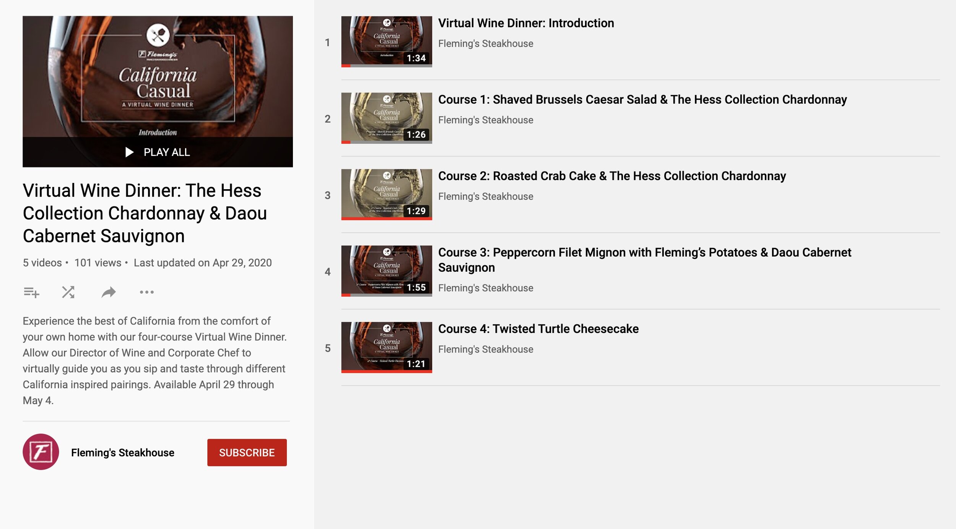Click the playlist title Virtual Wine Dinner heading
956x529 pixels.
tap(145, 213)
